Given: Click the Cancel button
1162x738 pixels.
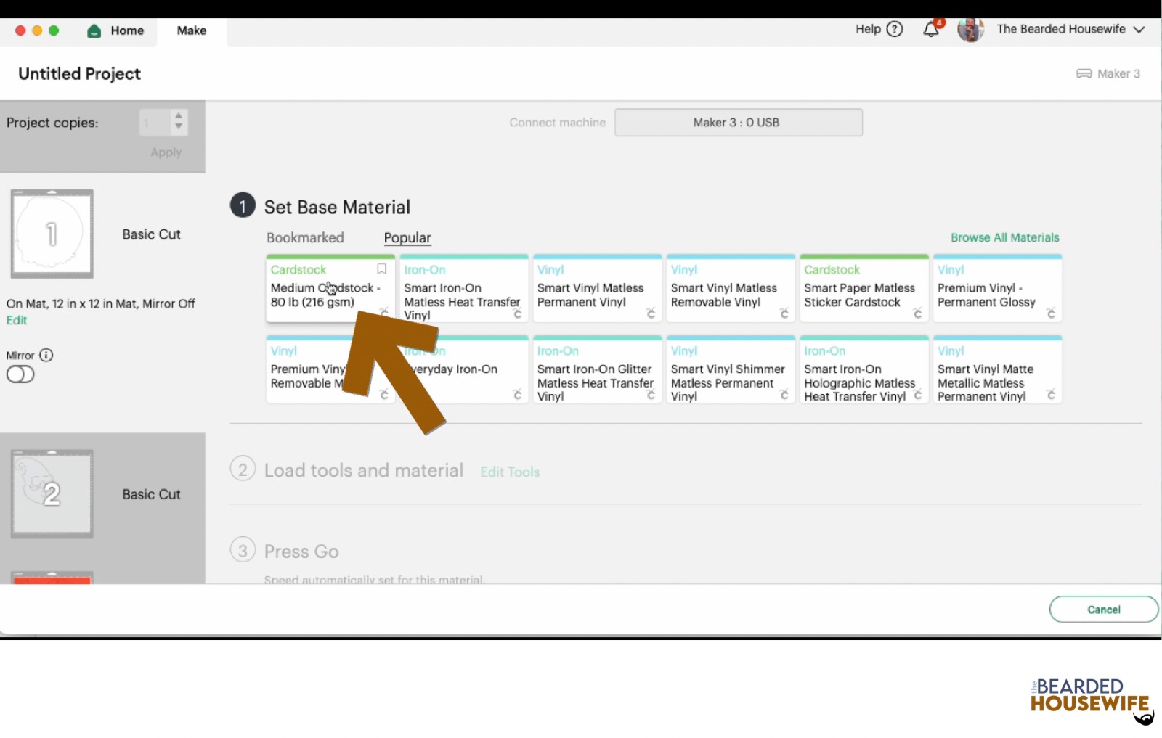Looking at the screenshot, I should [1104, 610].
